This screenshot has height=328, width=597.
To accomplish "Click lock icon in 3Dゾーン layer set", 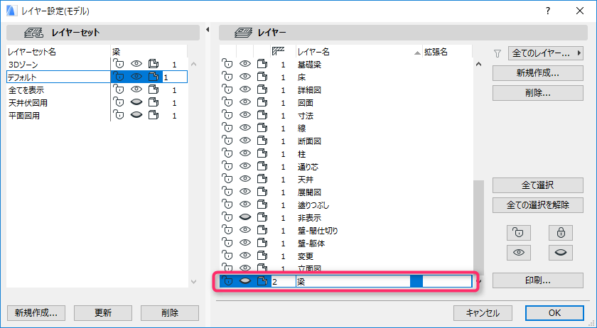I will click(x=119, y=64).
